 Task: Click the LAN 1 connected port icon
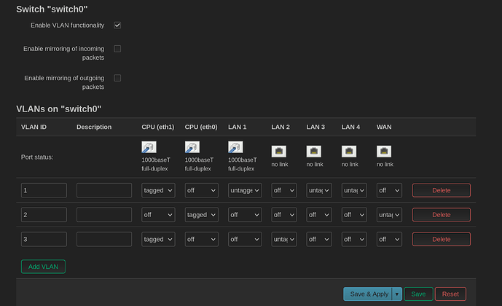tap(235, 147)
